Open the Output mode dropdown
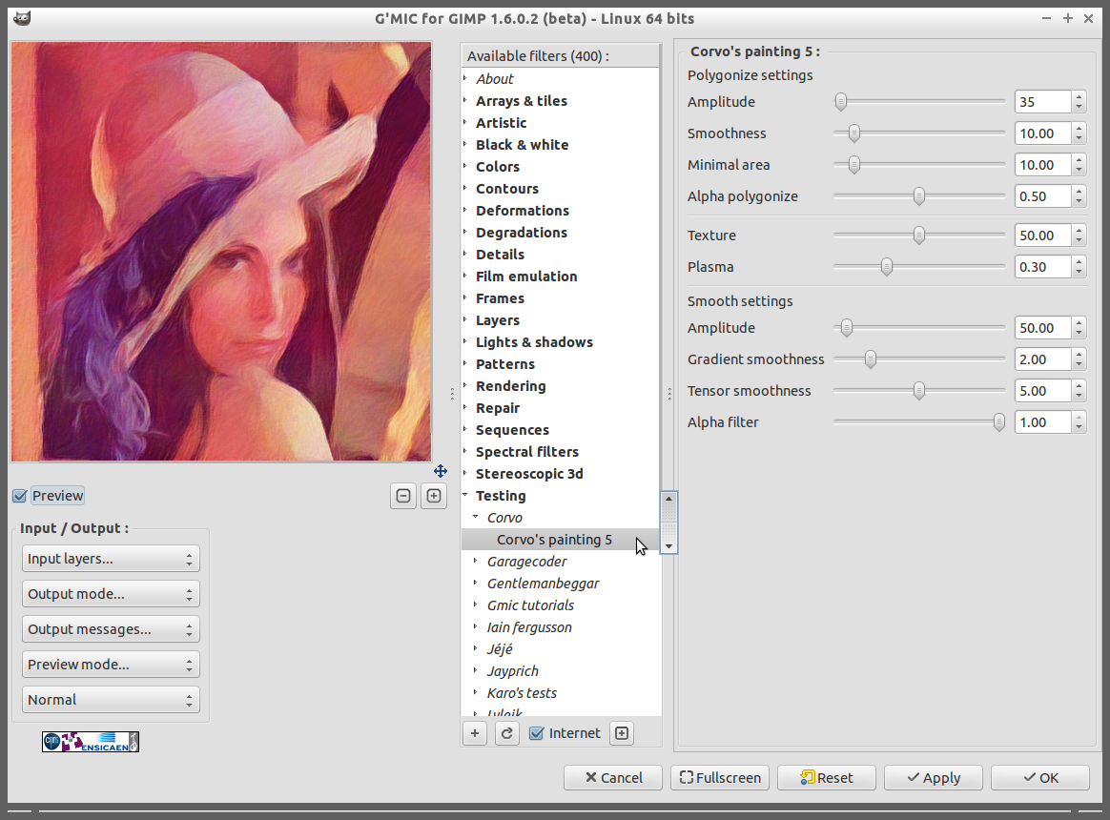1110x820 pixels. point(111,593)
